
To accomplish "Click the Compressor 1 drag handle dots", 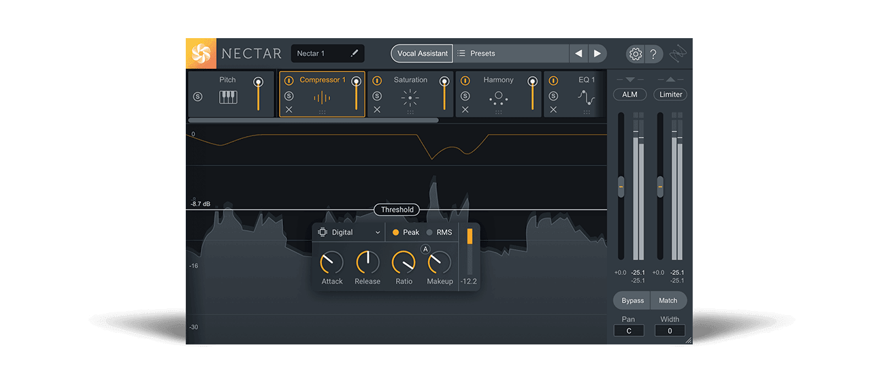I will coord(322,112).
